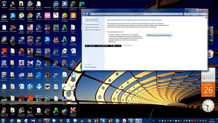
Task: Launch Sniper Elite V2 Demo
Action: (47, 53)
